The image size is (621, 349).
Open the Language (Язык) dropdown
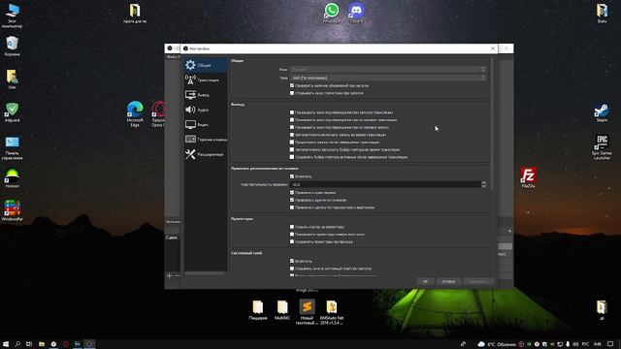pyautogui.click(x=388, y=69)
